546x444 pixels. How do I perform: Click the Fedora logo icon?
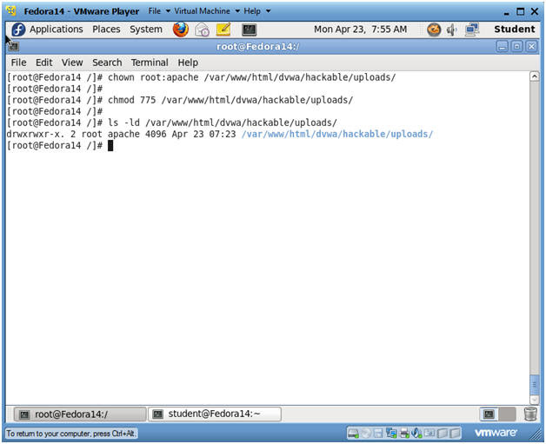18,30
